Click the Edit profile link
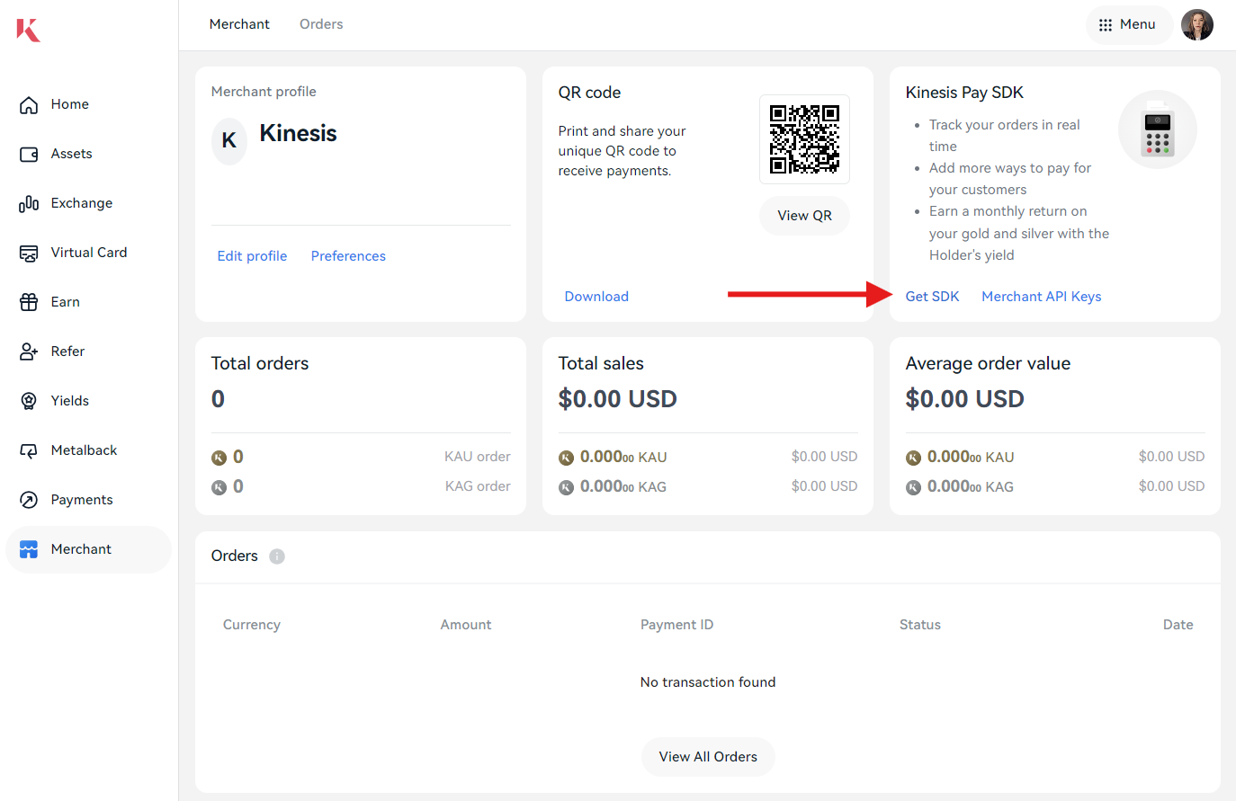Viewport: 1236px width, 801px height. [252, 256]
